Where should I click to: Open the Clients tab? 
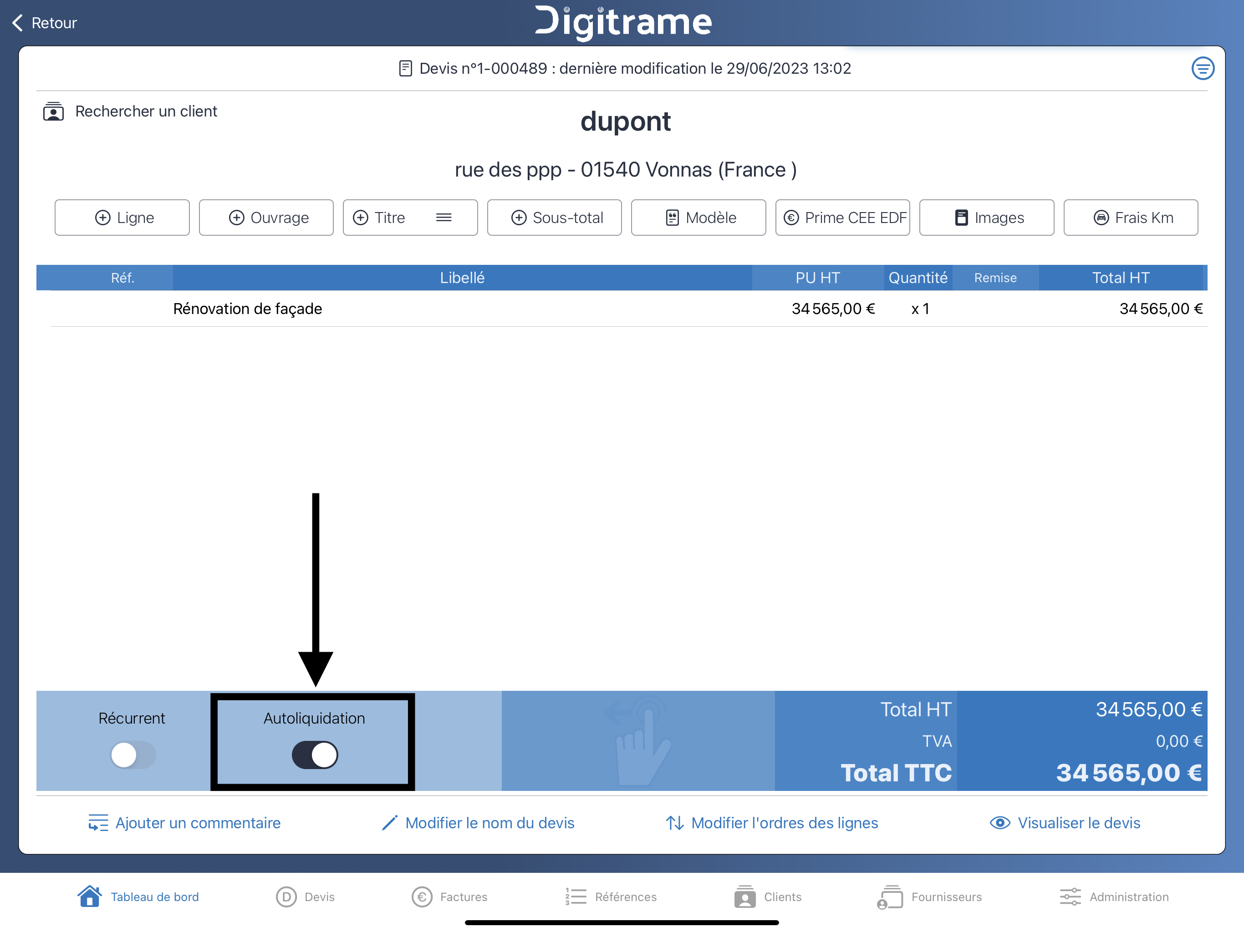click(768, 897)
